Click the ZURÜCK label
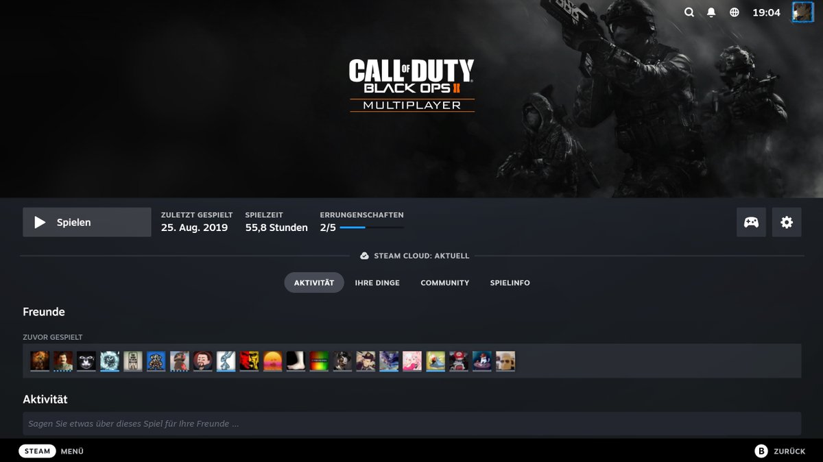Screen dimensions: 823x462 pyautogui.click(x=789, y=451)
